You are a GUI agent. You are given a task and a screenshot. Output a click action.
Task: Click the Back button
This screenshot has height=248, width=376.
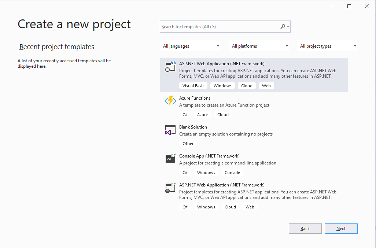click(x=305, y=228)
